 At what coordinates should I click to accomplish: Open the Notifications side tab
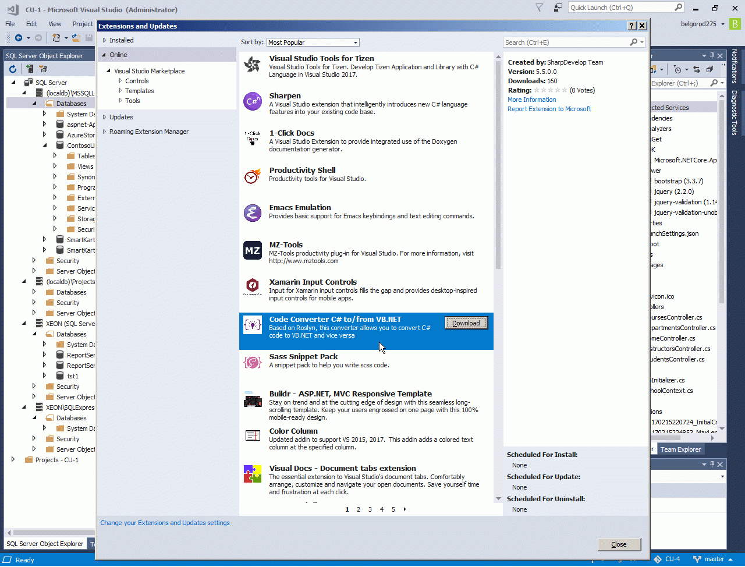coord(735,66)
